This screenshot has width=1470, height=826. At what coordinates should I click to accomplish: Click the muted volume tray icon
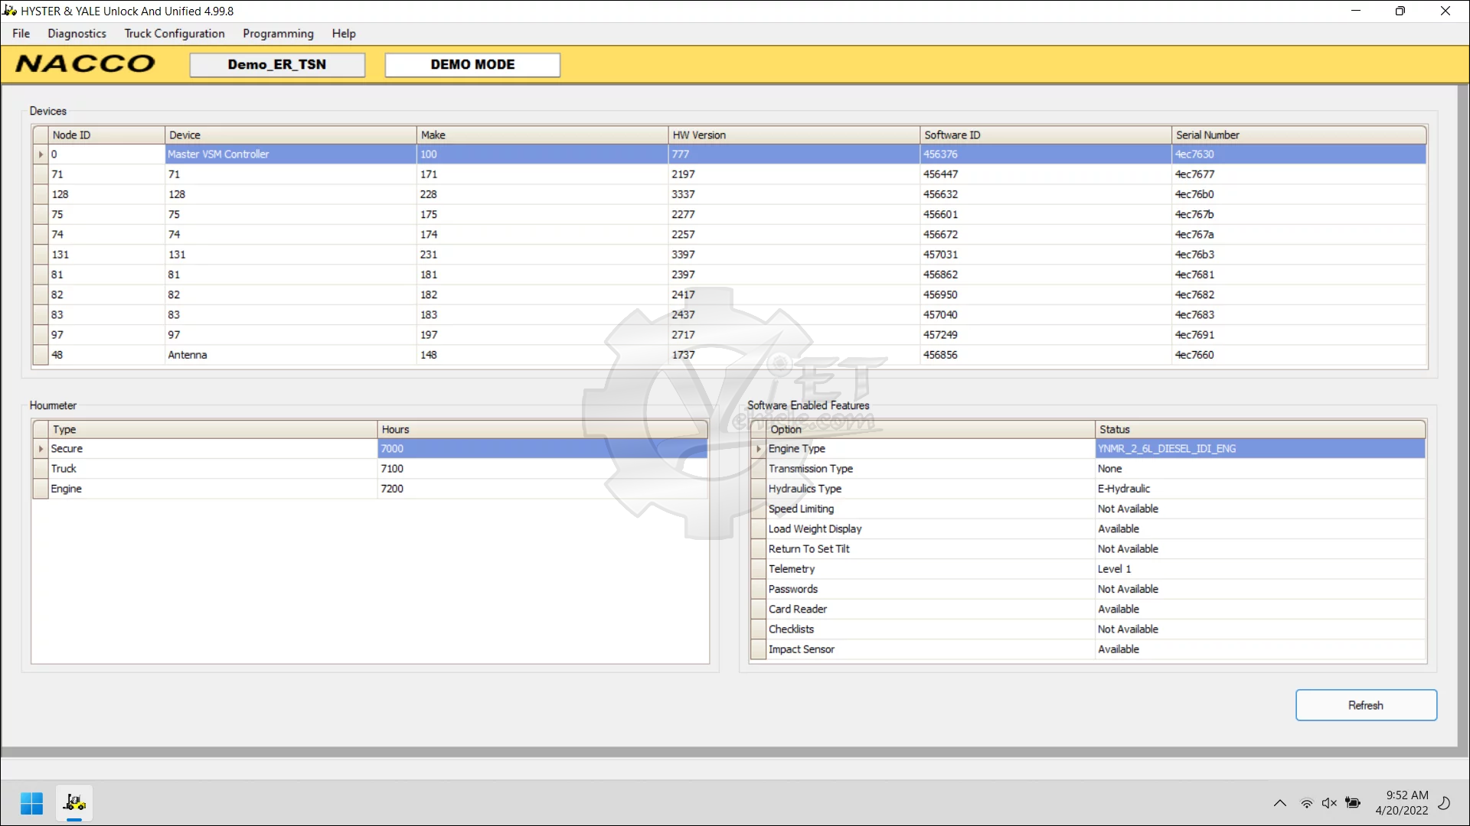click(x=1329, y=803)
